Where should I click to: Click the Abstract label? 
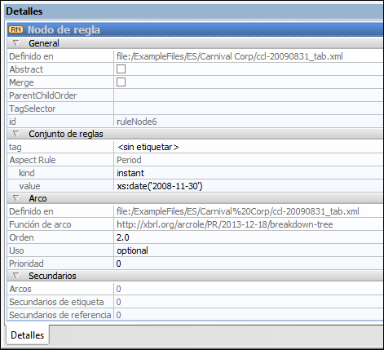(26, 69)
